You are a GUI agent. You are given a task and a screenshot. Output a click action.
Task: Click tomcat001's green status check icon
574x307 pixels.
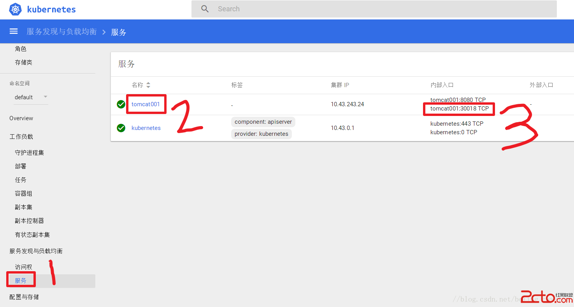[121, 104]
